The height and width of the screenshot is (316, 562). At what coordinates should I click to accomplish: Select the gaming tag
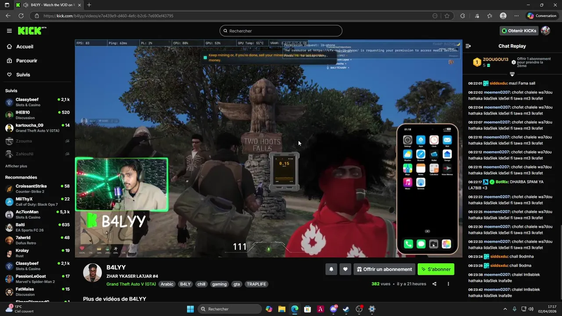(x=219, y=284)
